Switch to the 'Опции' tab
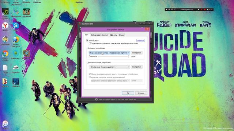The image size is (234, 131). pyautogui.click(x=121, y=35)
